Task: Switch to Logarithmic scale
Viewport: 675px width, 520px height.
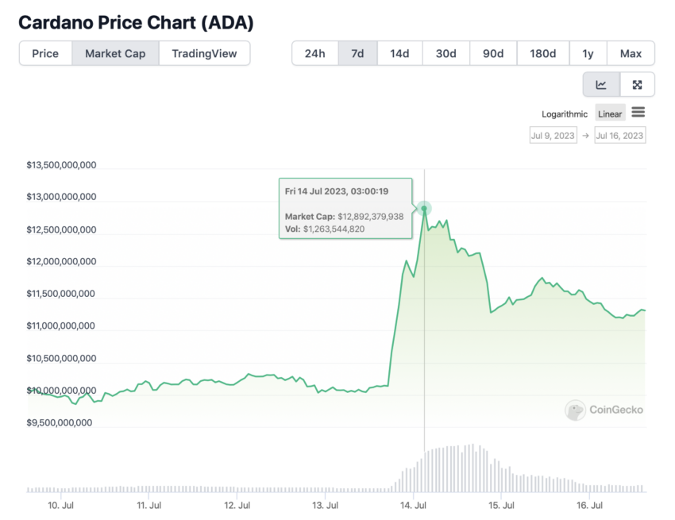Action: [x=565, y=114]
